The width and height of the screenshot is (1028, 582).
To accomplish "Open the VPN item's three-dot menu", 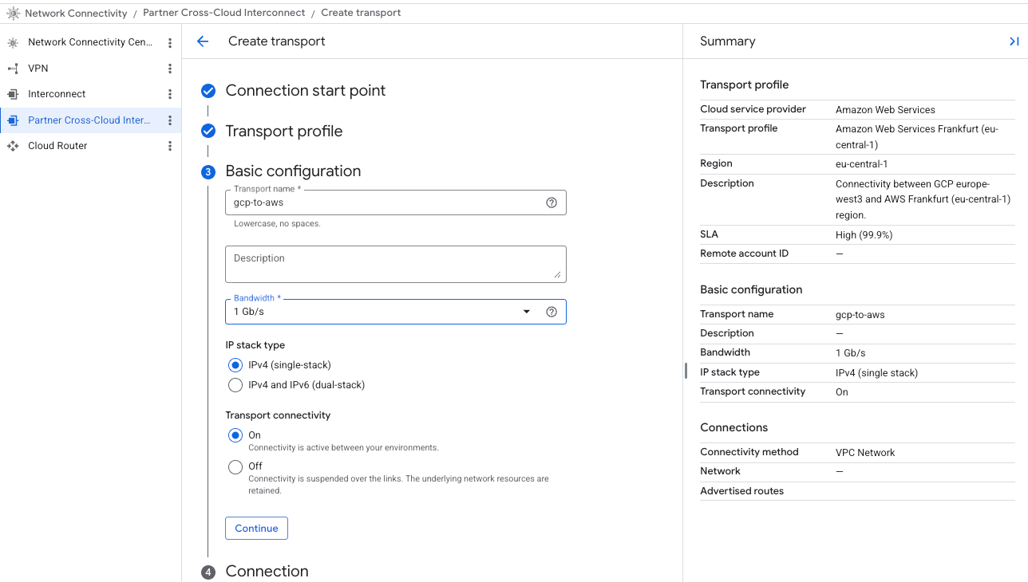I will (x=170, y=69).
